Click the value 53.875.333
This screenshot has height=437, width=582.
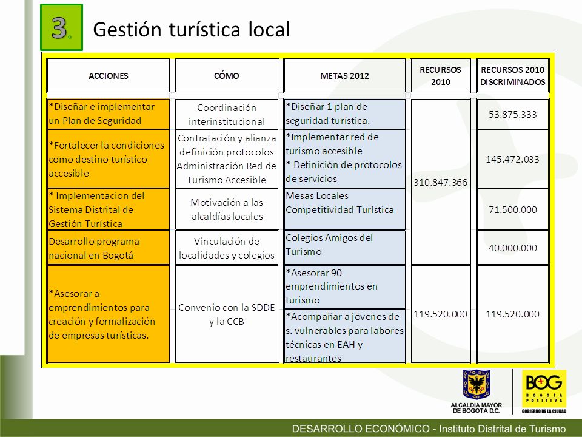pyautogui.click(x=513, y=114)
